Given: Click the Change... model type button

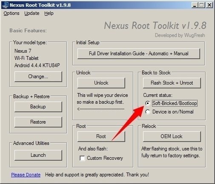Looking at the screenshot, I should [x=38, y=76].
